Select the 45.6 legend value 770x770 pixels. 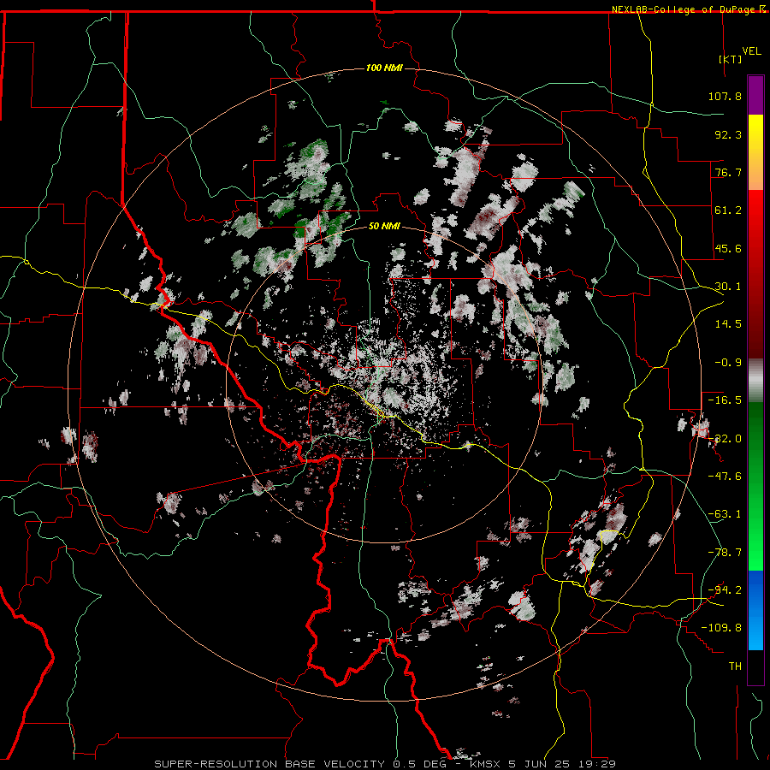[728, 248]
